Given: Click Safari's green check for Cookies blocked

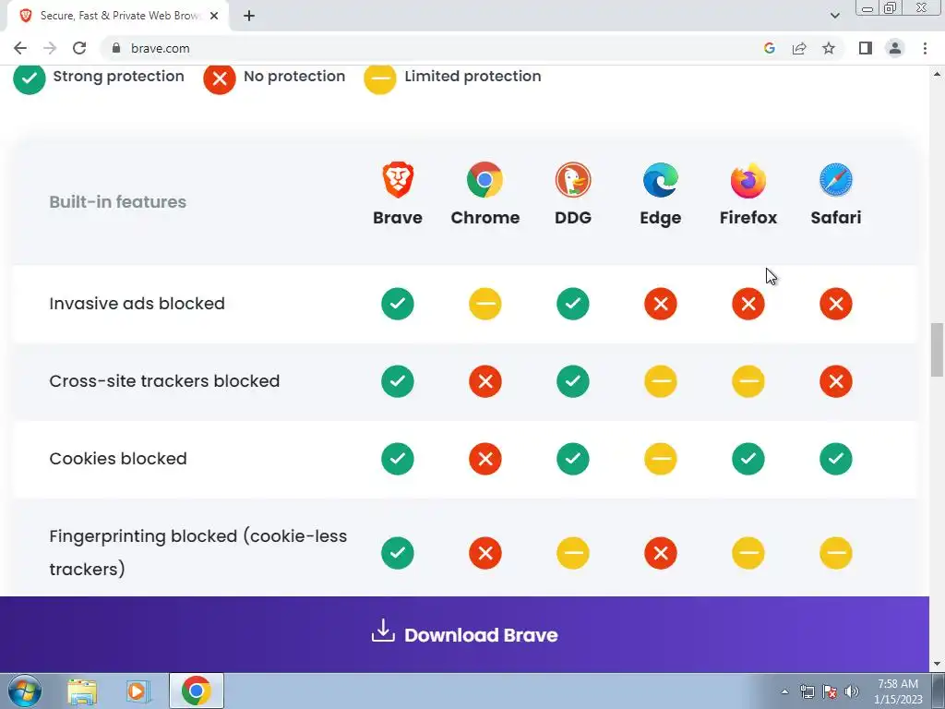Looking at the screenshot, I should point(835,459).
